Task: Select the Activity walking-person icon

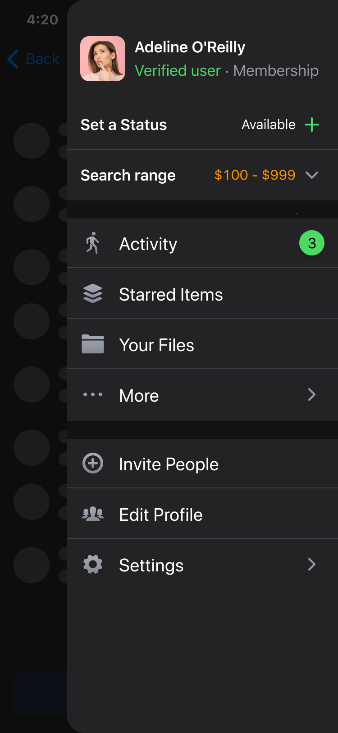Action: click(x=92, y=243)
